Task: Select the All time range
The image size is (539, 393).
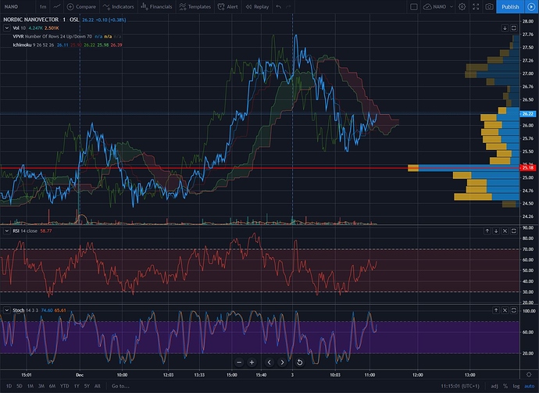Action: [98, 386]
